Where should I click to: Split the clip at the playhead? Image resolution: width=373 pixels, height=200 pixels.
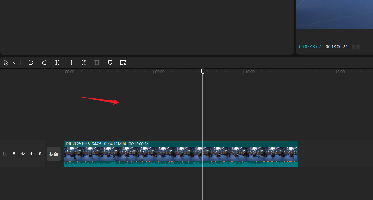point(57,62)
